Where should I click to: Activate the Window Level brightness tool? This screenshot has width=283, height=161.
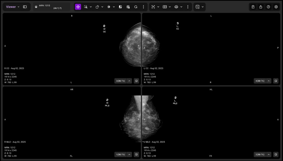[109, 7]
